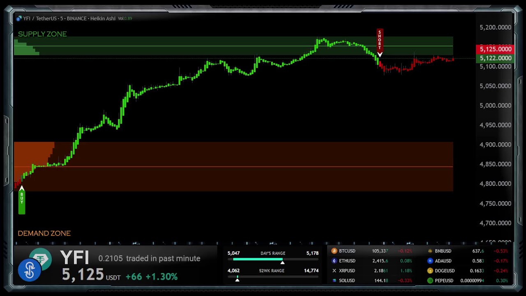The height and width of the screenshot is (296, 526).
Task: Click the Pepe icon beside PEPEUSD
Action: click(430, 280)
